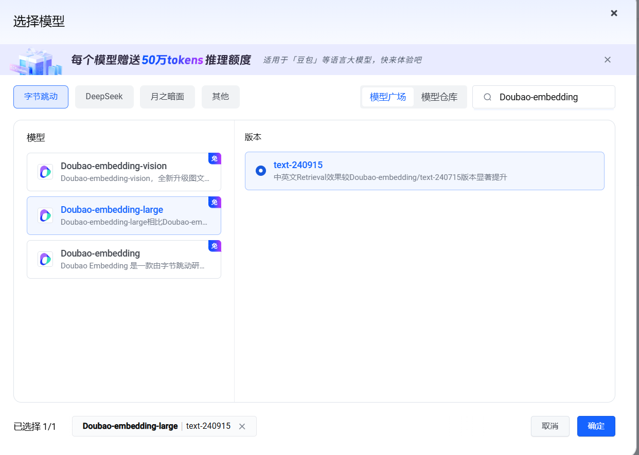Click the Doubao-embedding-large model logo icon
This screenshot has height=455, width=639.
(45, 215)
